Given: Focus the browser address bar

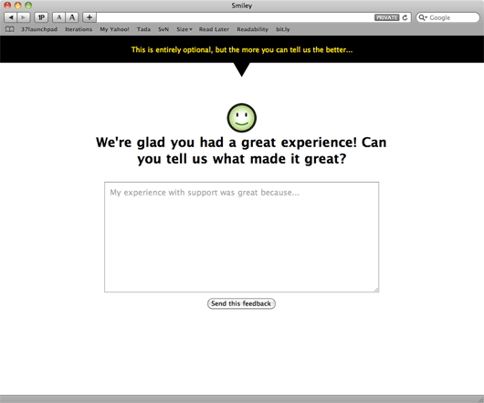Looking at the screenshot, I should click(x=236, y=17).
